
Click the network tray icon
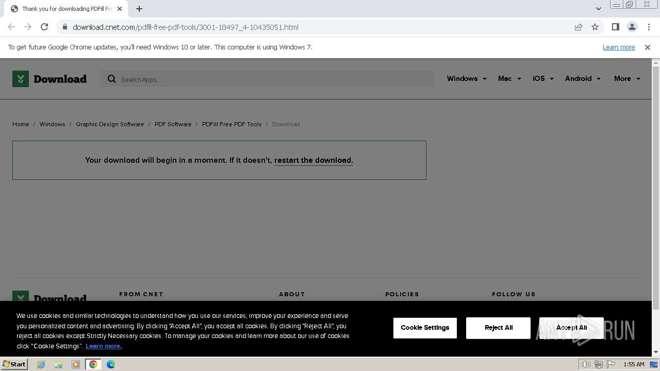coord(599,364)
